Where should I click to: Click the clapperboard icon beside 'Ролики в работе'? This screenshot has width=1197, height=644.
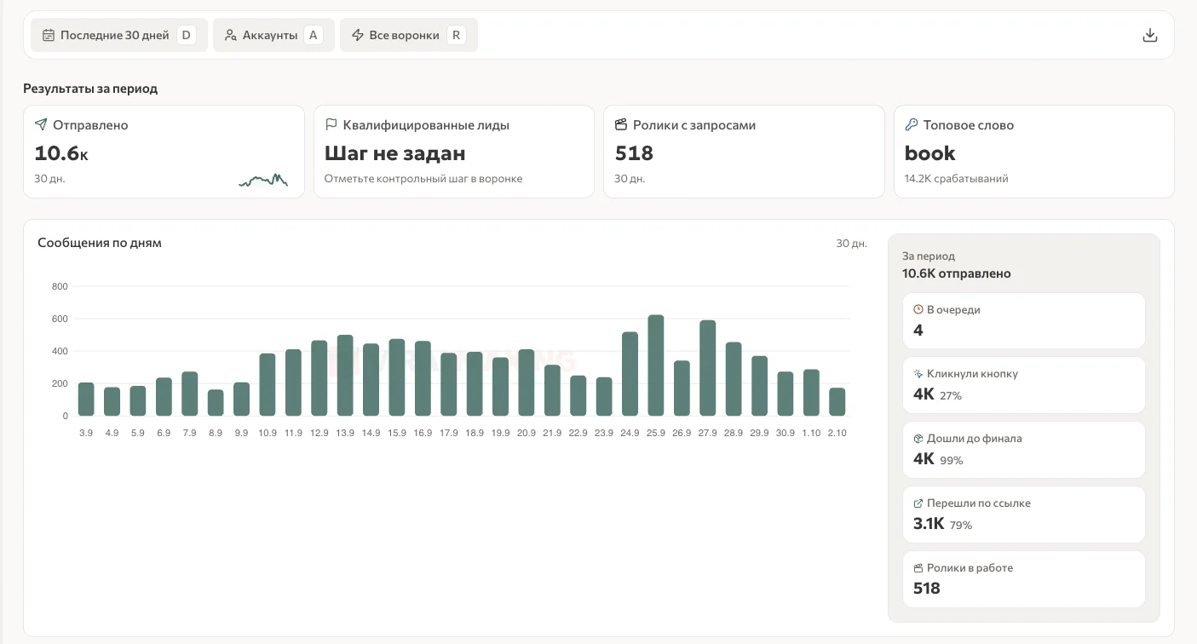click(918, 567)
